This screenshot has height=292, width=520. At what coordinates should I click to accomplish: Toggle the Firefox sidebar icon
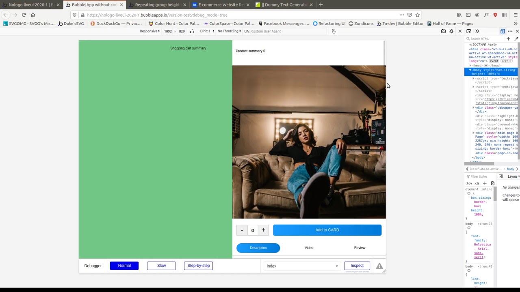pos(468,15)
